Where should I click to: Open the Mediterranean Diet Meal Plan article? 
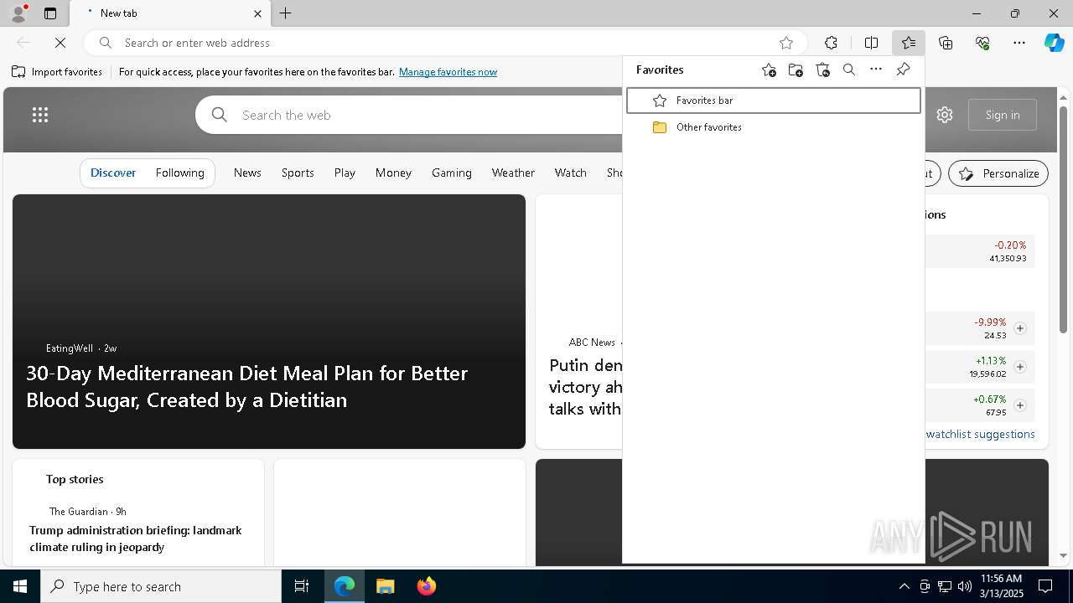(247, 386)
